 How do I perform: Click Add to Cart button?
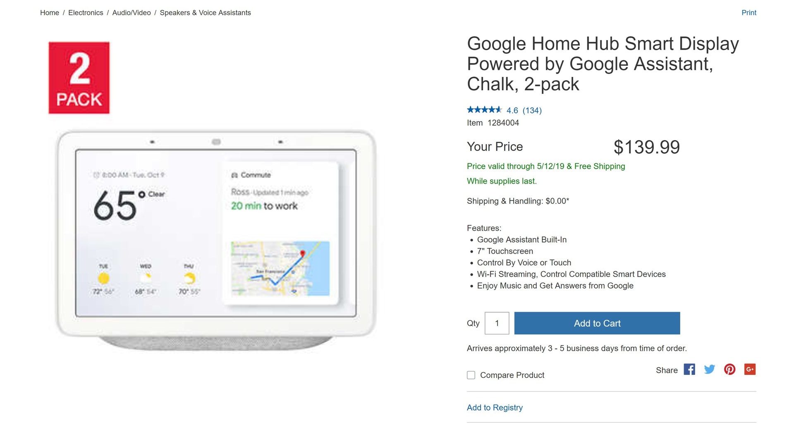(597, 323)
